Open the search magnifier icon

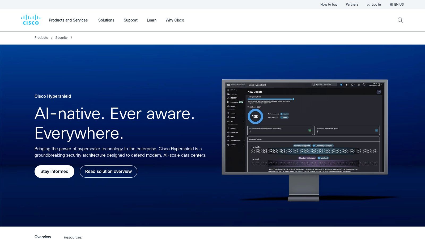coord(400,20)
